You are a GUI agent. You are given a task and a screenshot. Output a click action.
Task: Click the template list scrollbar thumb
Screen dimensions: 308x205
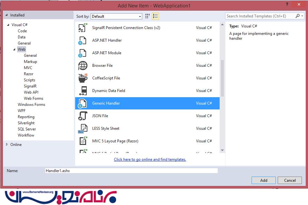click(222, 78)
